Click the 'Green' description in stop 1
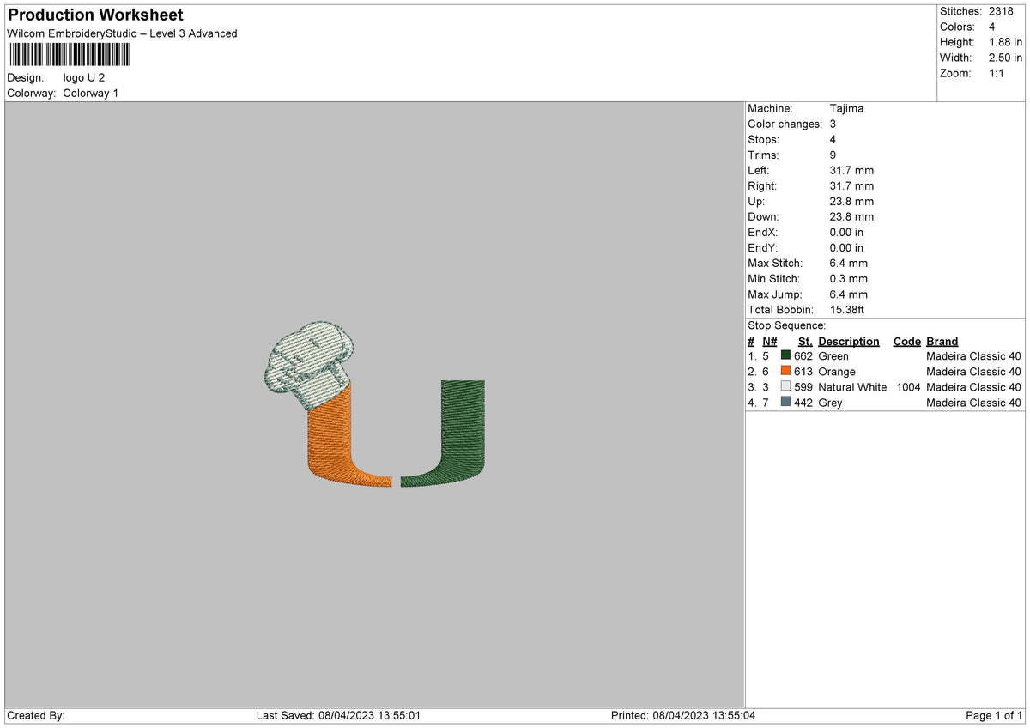Image resolution: width=1030 pixels, height=728 pixels. tap(833, 355)
